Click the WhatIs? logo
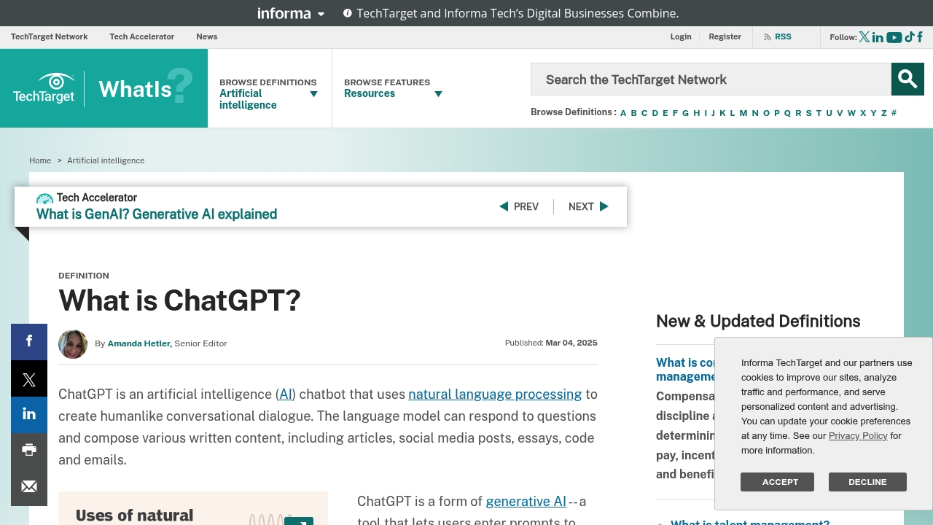The height and width of the screenshot is (525, 933). [146, 87]
